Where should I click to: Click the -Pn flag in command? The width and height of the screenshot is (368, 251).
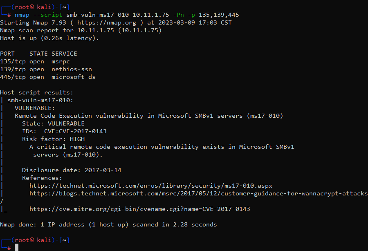tap(178, 15)
